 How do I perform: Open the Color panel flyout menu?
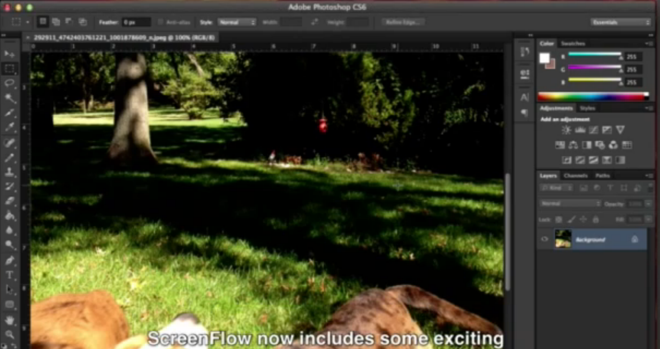pyautogui.click(x=649, y=43)
